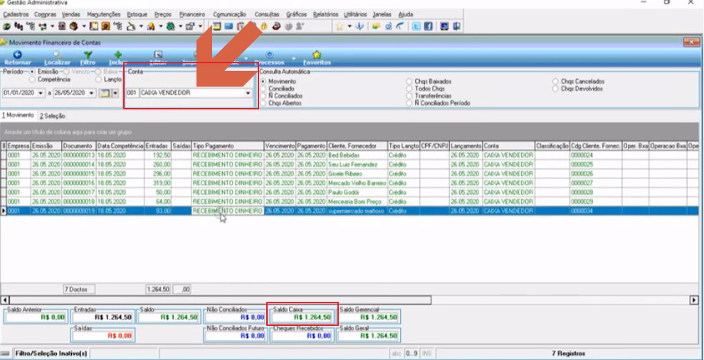704x360 pixels.
Task: Click the monitor icon right of Facebook
Action: point(444,26)
